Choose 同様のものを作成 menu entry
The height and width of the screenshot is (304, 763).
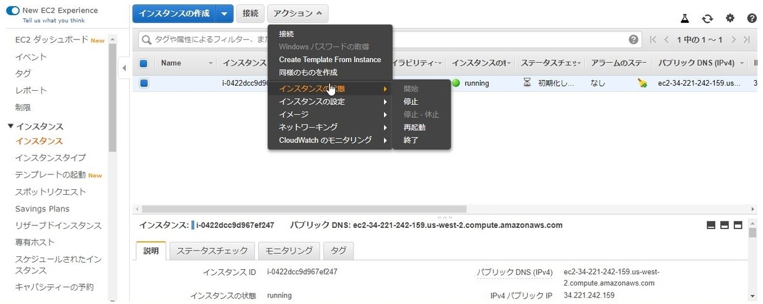coord(308,72)
